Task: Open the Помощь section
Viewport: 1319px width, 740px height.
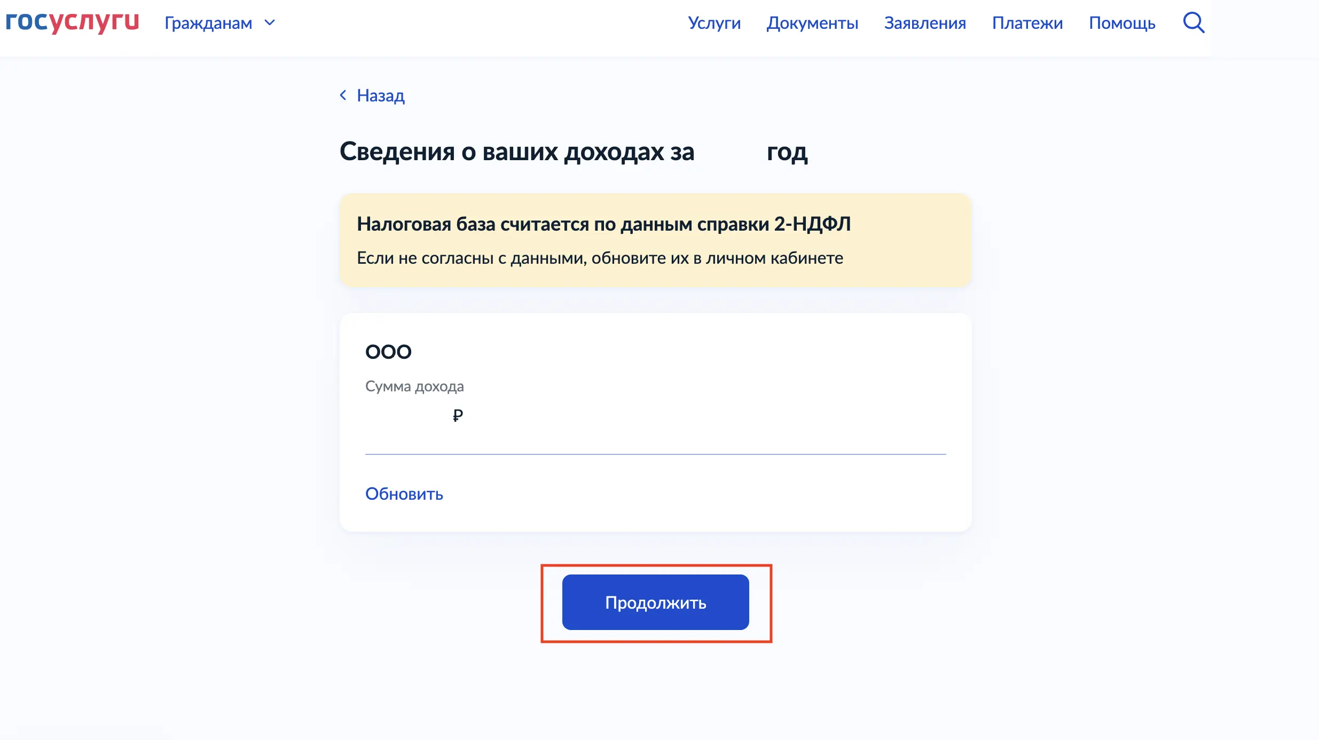Action: 1122,23
